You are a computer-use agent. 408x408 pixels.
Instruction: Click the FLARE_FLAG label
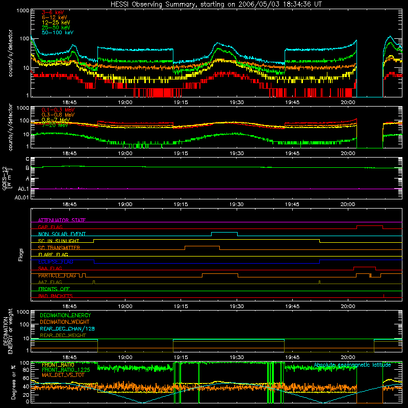[53, 254]
